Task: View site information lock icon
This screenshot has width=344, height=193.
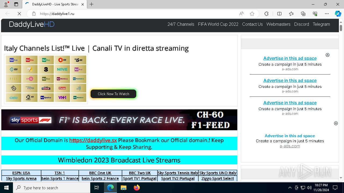Action: [34, 14]
